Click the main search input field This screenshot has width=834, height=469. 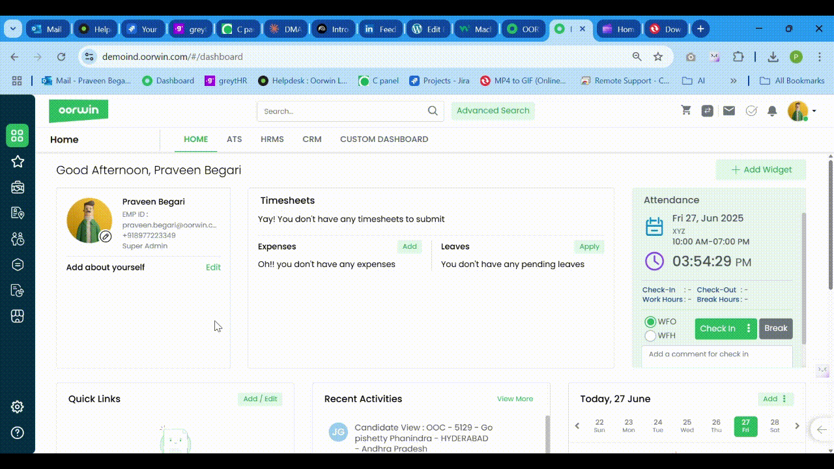[341, 111]
